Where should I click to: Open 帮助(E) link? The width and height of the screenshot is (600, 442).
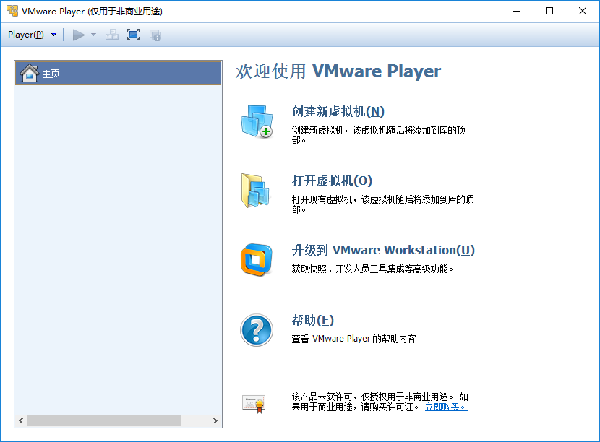click(312, 320)
